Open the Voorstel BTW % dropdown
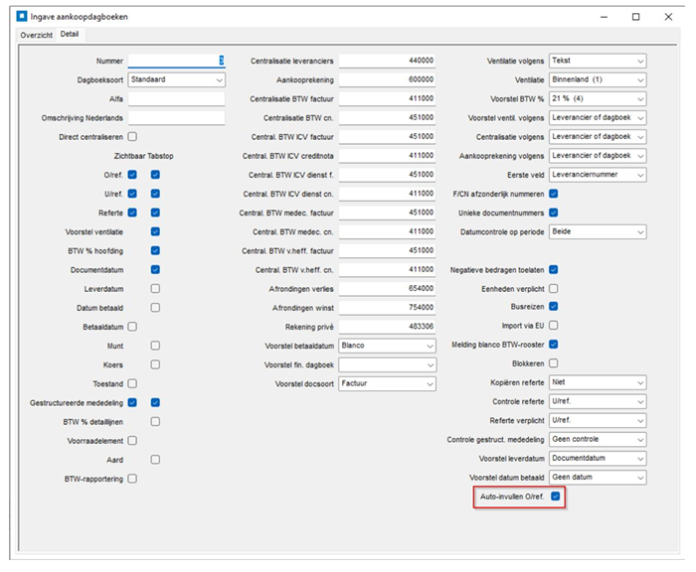 point(598,99)
